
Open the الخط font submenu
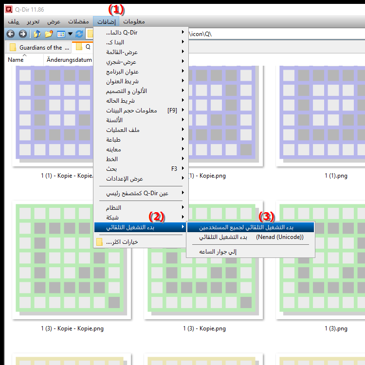pyautogui.click(x=140, y=159)
